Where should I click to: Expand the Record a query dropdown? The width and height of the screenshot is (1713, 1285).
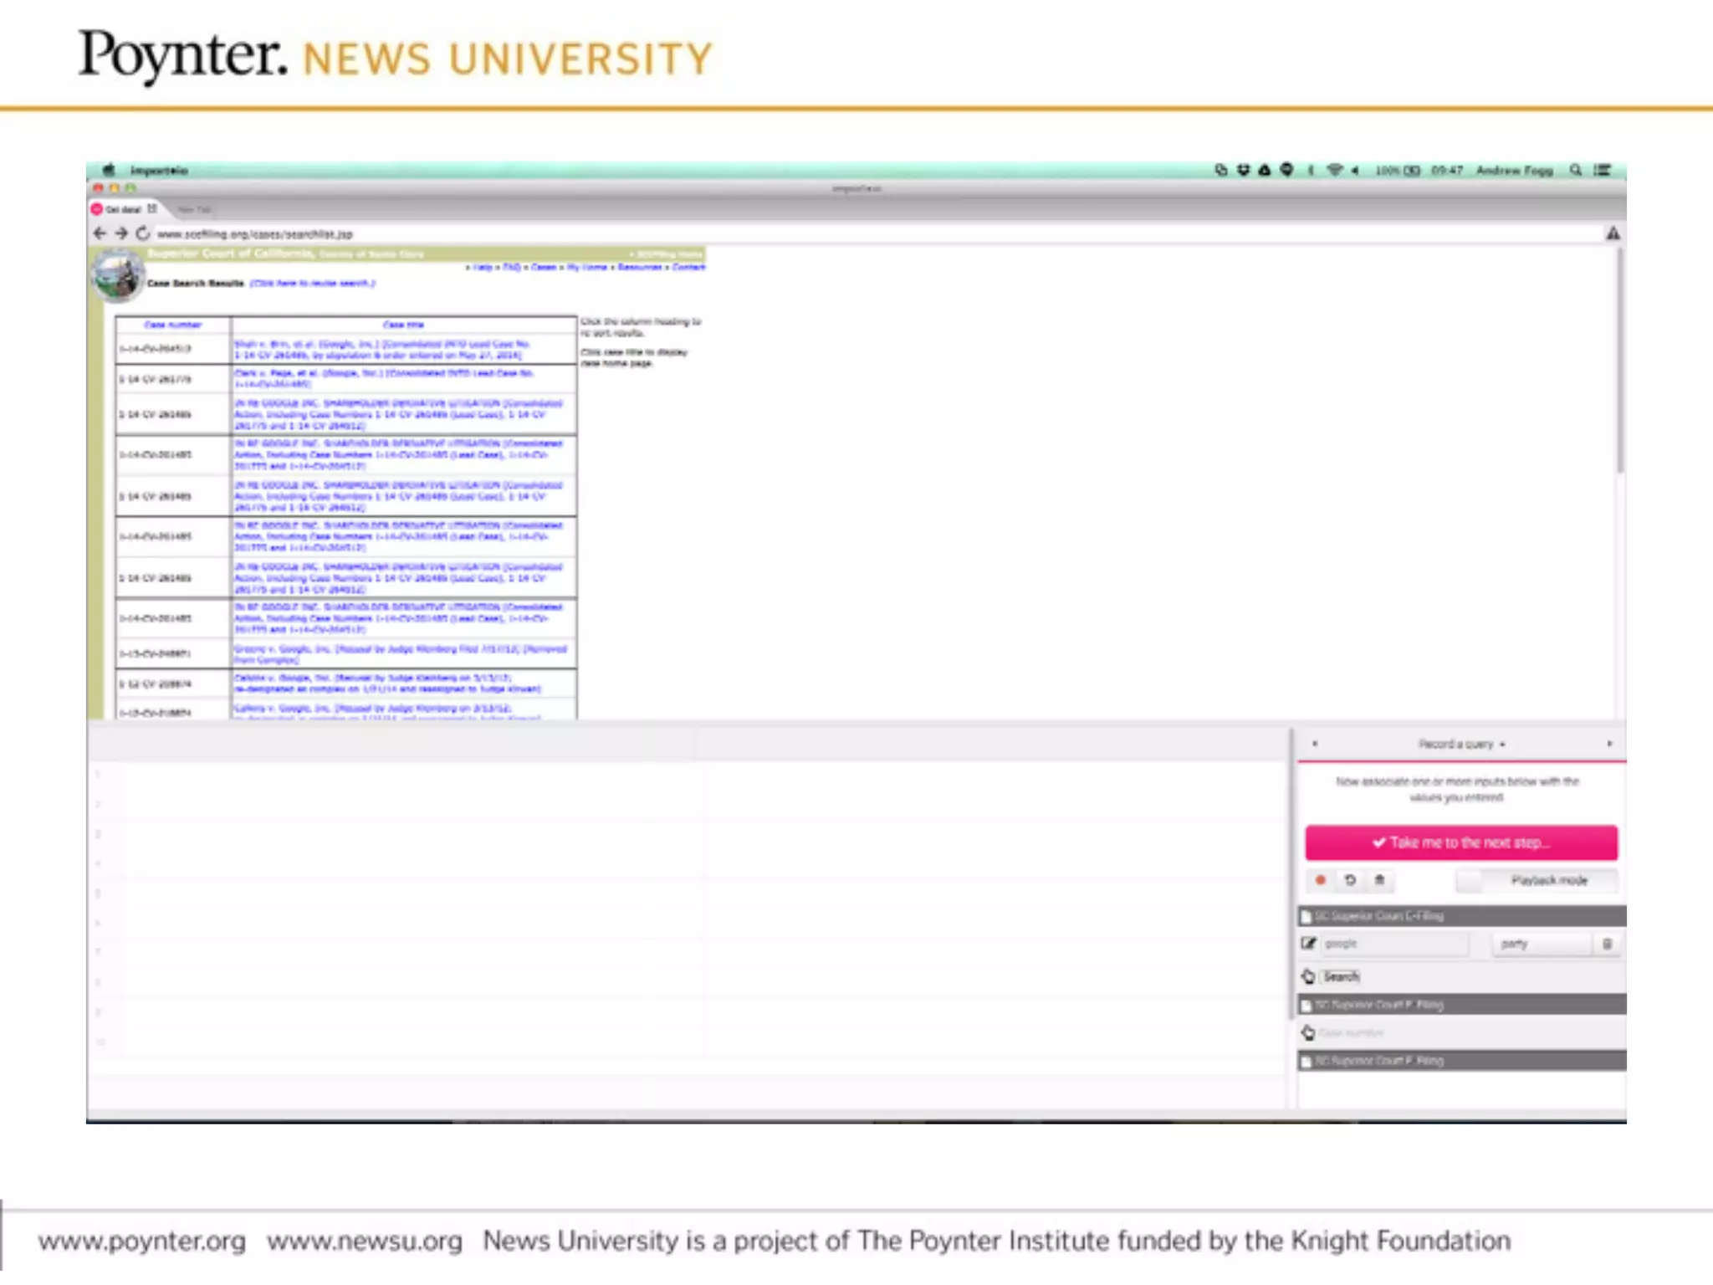pyautogui.click(x=1460, y=744)
